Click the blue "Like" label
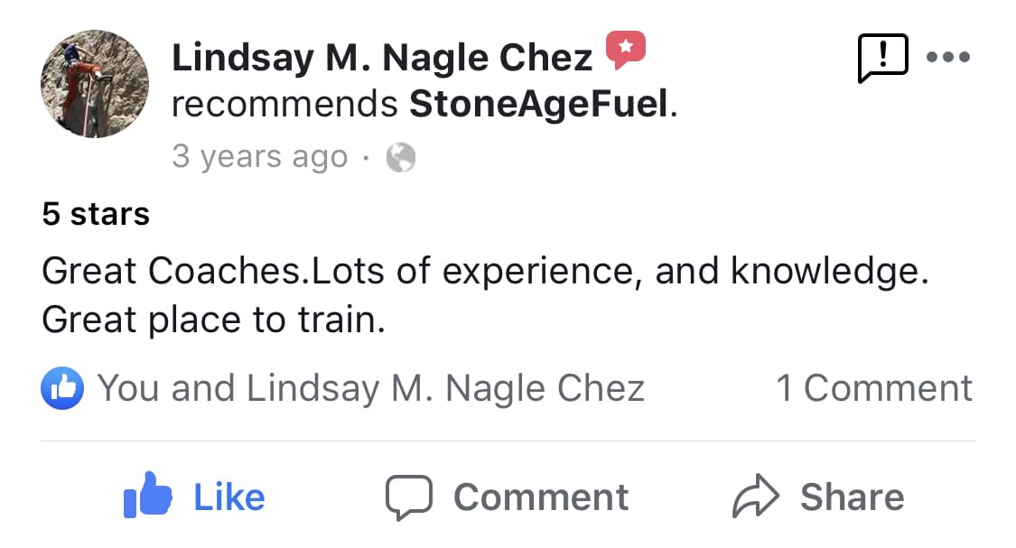Screen dimensions: 1016x548 pyautogui.click(x=229, y=497)
